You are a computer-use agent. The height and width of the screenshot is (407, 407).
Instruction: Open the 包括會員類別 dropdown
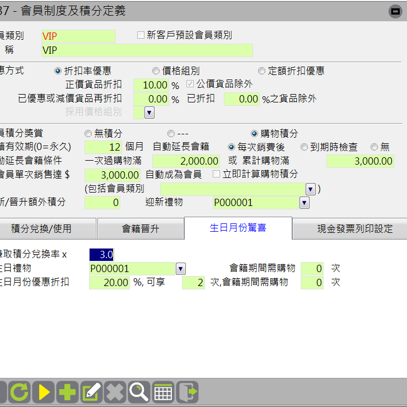click(x=310, y=189)
